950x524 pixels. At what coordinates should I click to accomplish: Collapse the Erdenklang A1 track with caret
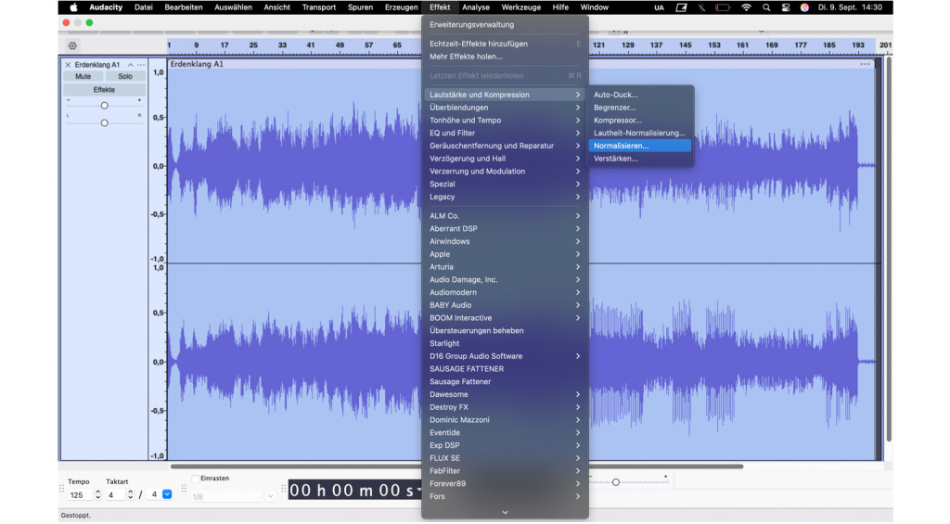tap(130, 65)
